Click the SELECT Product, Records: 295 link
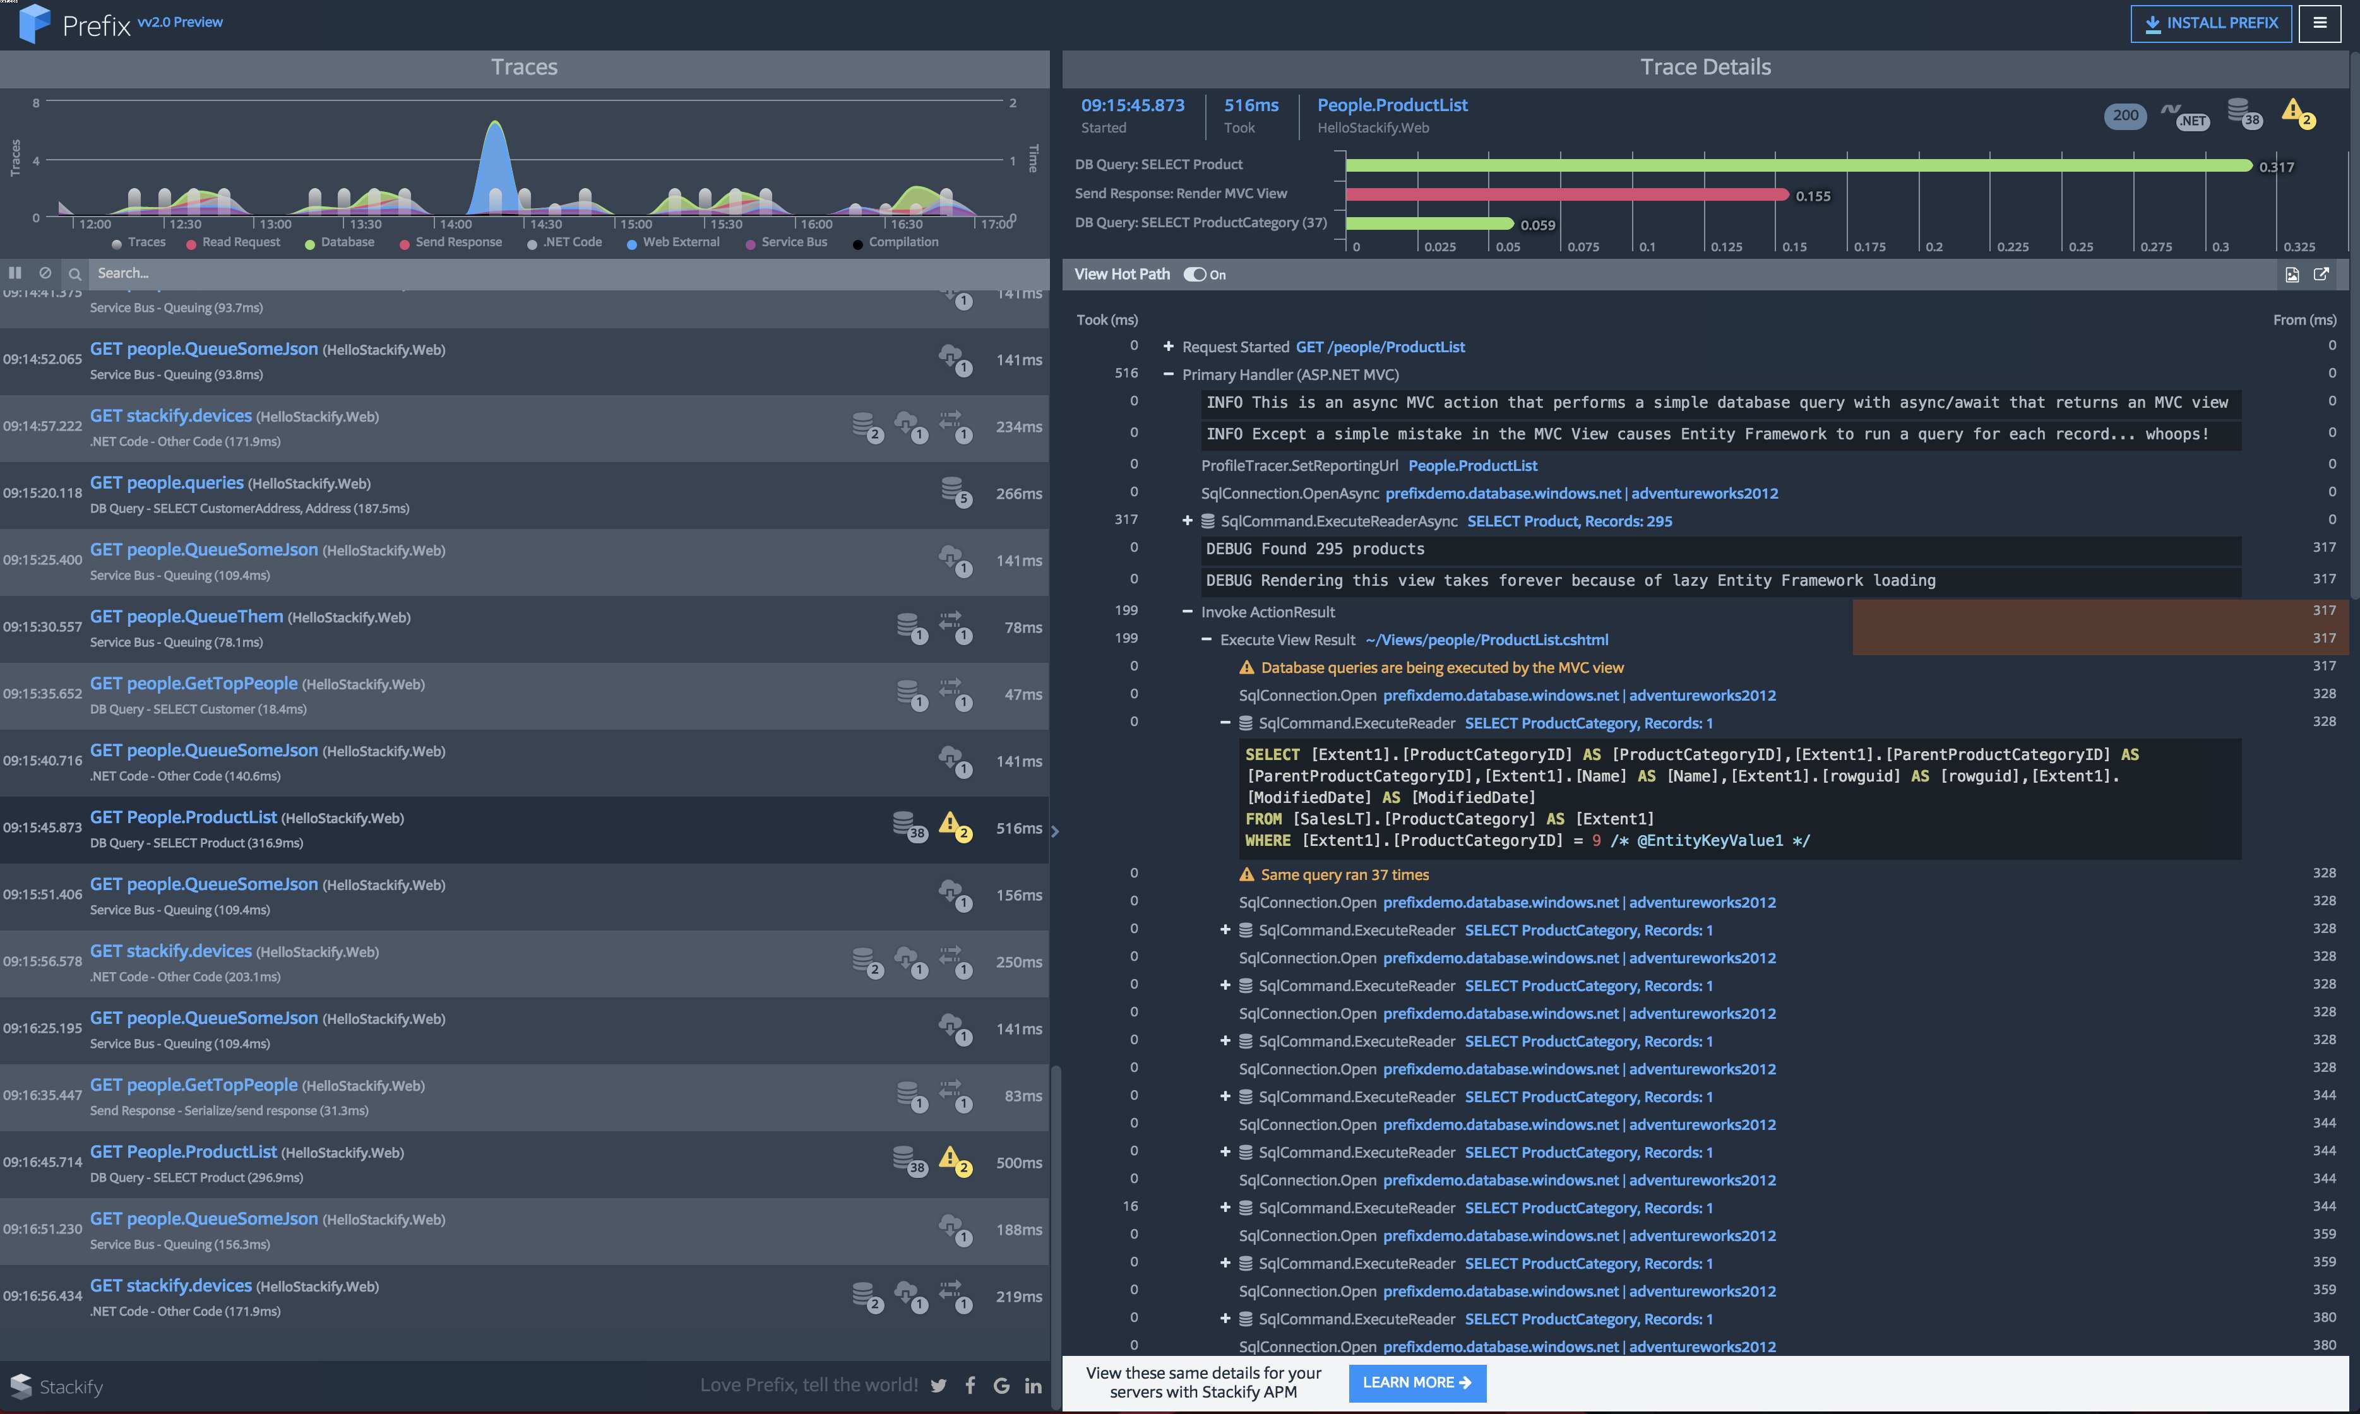The height and width of the screenshot is (1414, 2360). tap(1569, 521)
